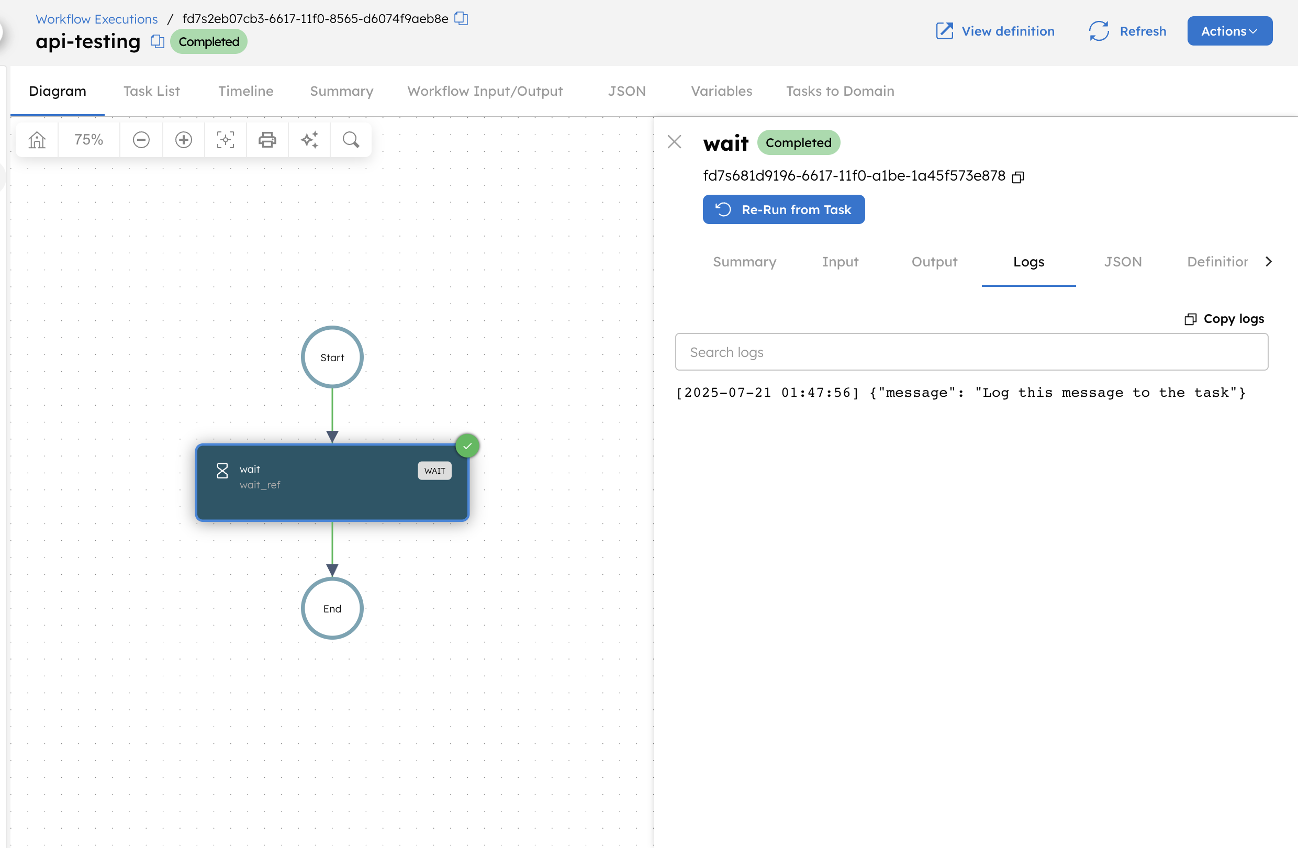This screenshot has height=848, width=1298.
Task: Click the zoom in plus icon
Action: coord(183,140)
